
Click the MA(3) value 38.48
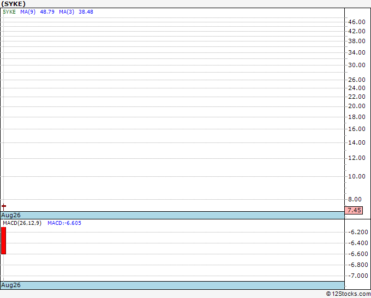click(86, 12)
